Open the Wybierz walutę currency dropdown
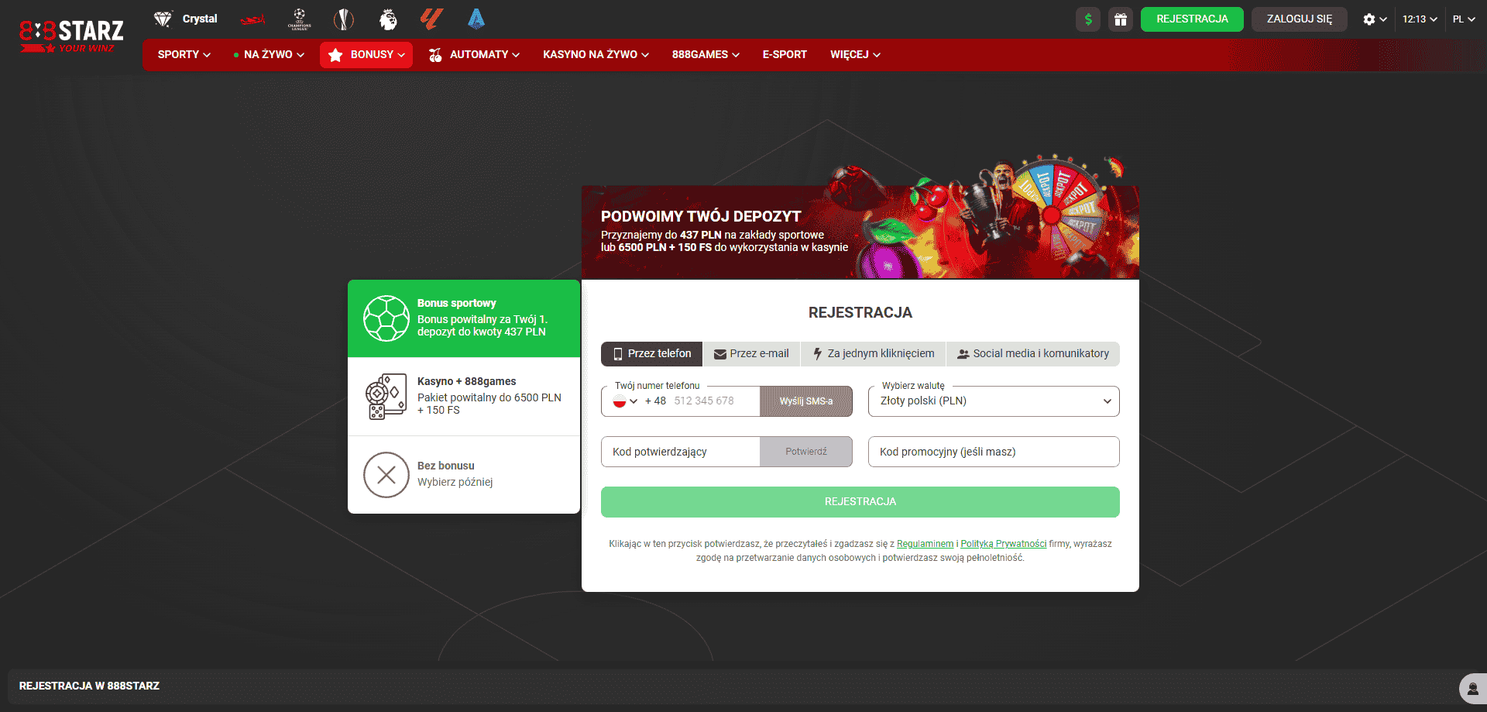 (x=993, y=401)
